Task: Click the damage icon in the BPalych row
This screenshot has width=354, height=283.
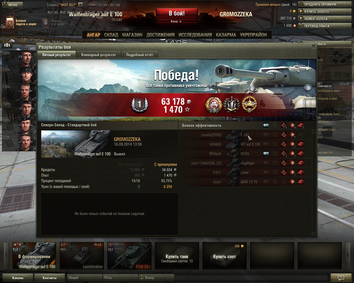Action: click(292, 154)
